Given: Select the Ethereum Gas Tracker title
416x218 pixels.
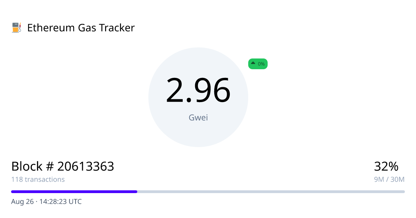Looking at the screenshot, I should click(81, 28).
